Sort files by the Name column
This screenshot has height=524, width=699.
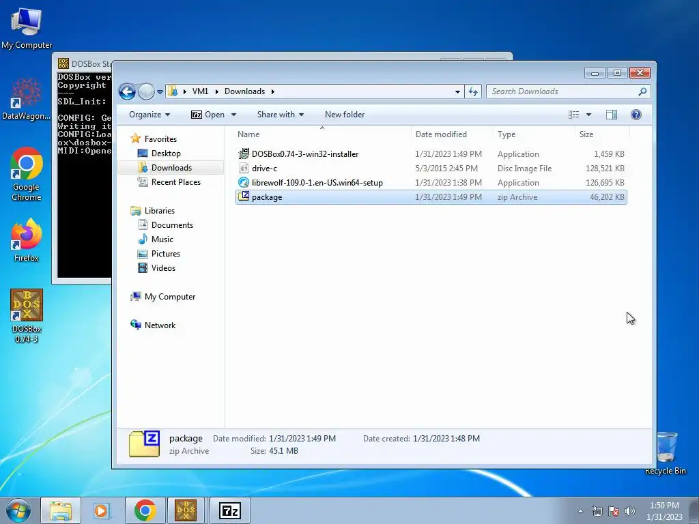322,134
